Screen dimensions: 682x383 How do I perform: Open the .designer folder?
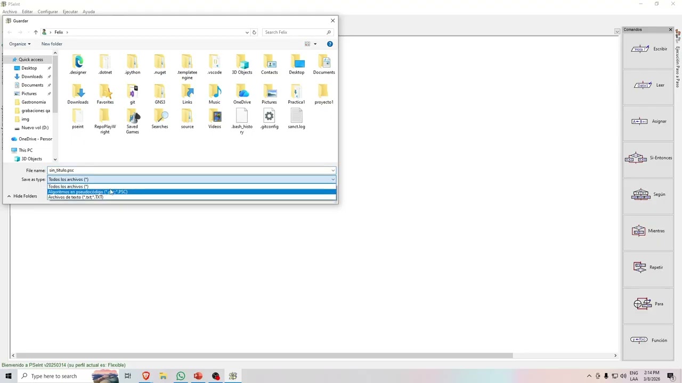pos(78,64)
